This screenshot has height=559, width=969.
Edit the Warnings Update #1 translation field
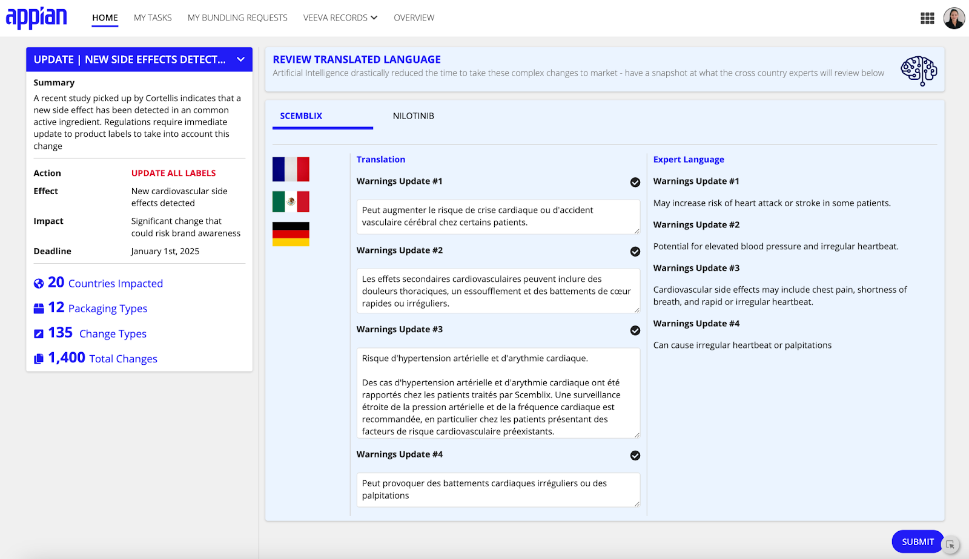498,217
